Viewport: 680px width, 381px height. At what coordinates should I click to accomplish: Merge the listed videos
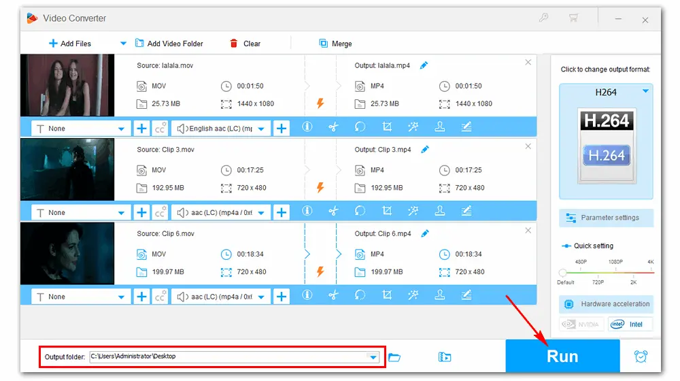coord(335,44)
